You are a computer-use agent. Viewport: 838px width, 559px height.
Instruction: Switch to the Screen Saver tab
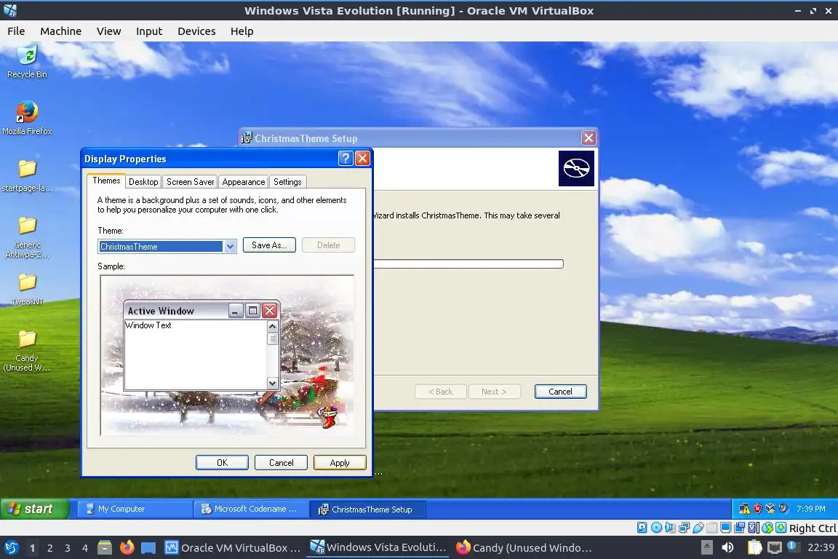(x=191, y=182)
